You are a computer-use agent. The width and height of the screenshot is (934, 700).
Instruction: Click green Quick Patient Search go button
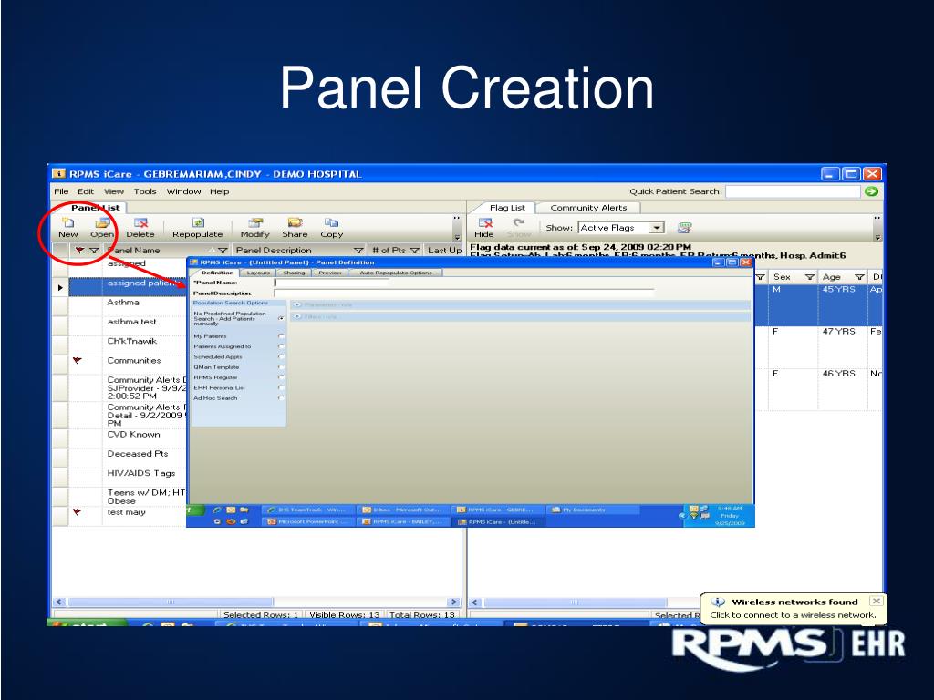(871, 191)
